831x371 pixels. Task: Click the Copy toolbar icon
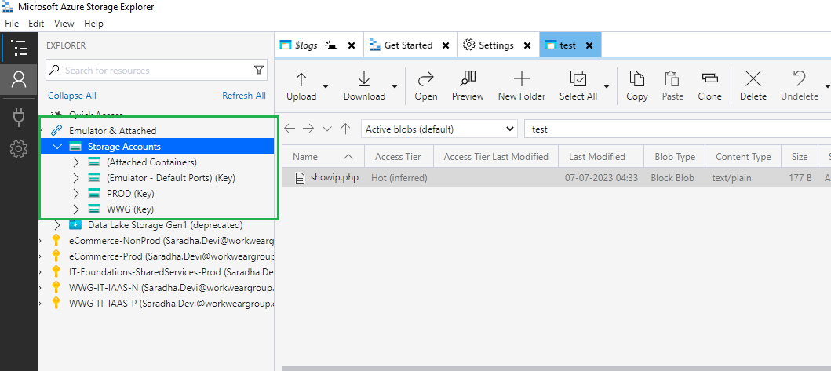[636, 85]
